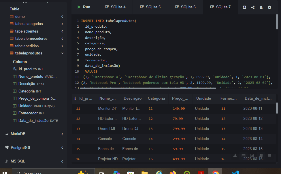
Task: Click the 'Drone DJI' name cell
Action: [x=106, y=129]
